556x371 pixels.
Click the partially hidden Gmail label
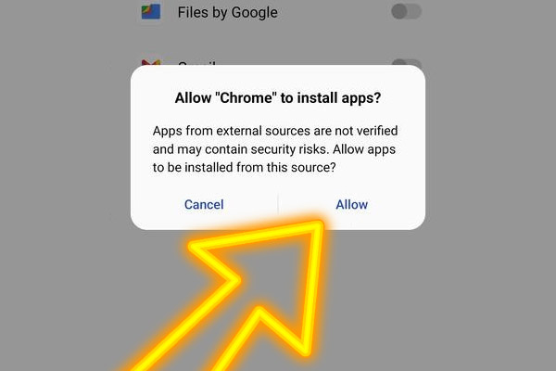point(196,63)
